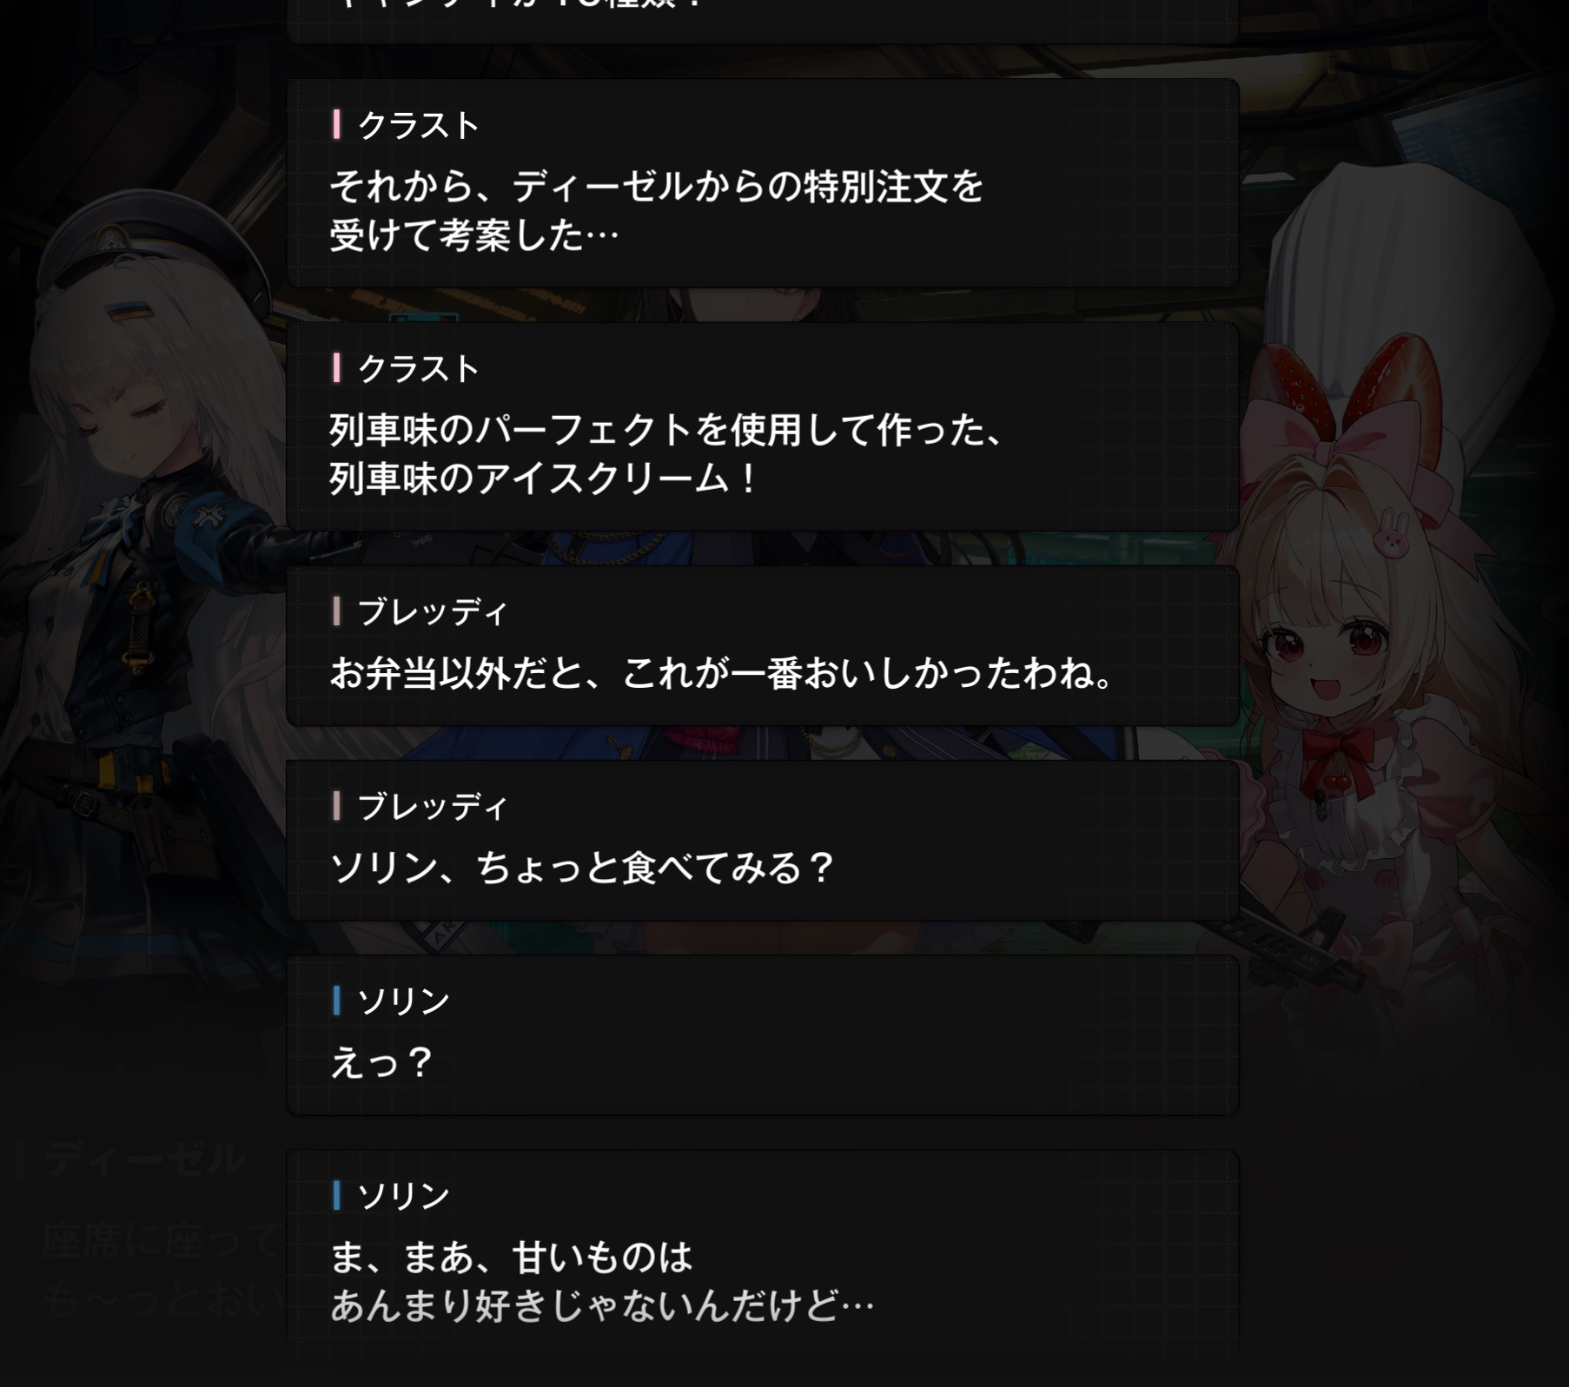
Task: Select the ソリン、ちょっと食べてみる？ dialogue entry
Action: point(762,840)
